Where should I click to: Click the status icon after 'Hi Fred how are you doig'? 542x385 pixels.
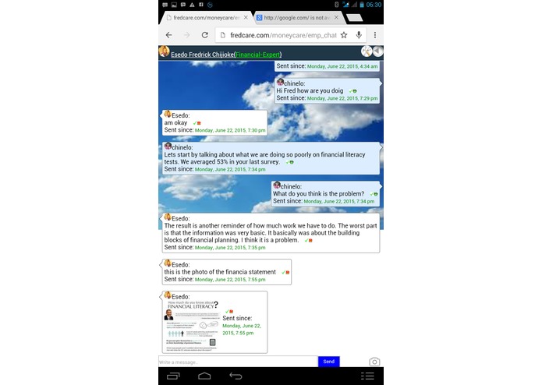pos(353,91)
